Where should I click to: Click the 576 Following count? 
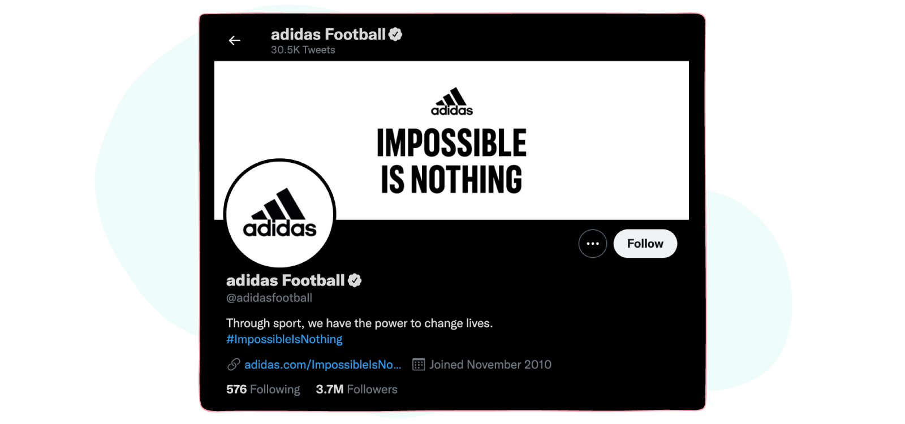[262, 389]
